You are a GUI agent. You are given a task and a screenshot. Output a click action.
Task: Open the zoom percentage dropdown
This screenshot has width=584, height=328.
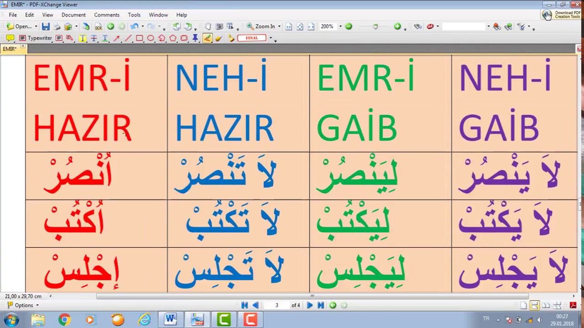(340, 26)
